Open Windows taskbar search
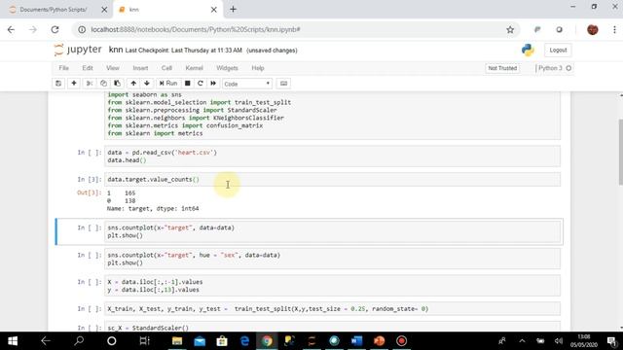 pos(79,341)
